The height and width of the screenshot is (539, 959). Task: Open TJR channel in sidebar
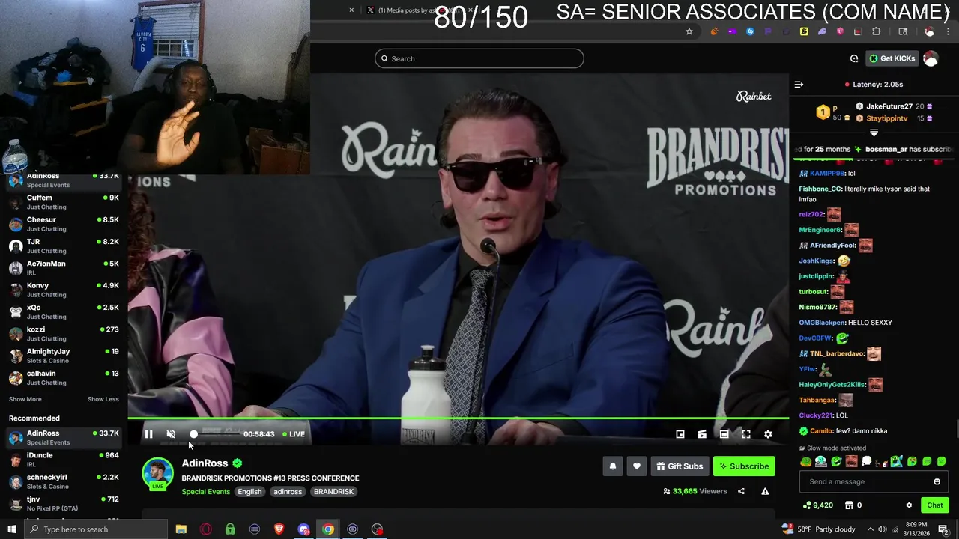point(64,246)
